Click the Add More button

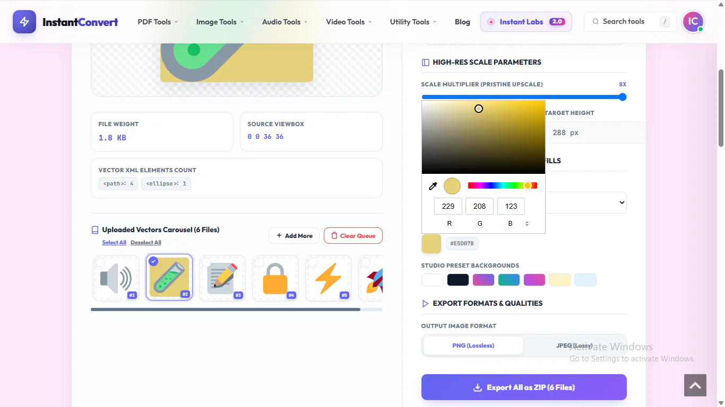pos(294,236)
